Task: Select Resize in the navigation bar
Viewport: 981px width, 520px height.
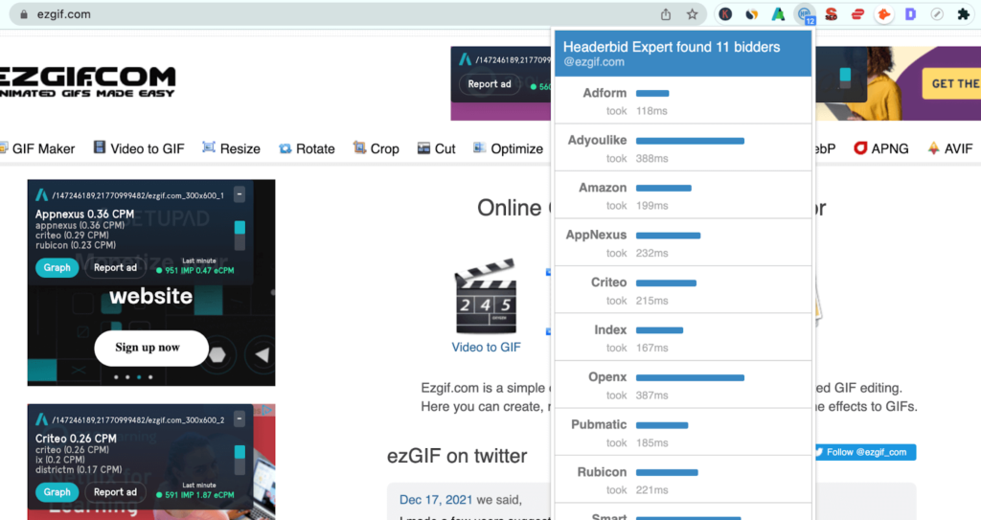Action: coord(230,148)
